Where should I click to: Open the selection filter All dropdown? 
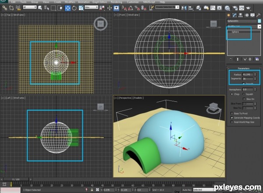tap(30, 7)
